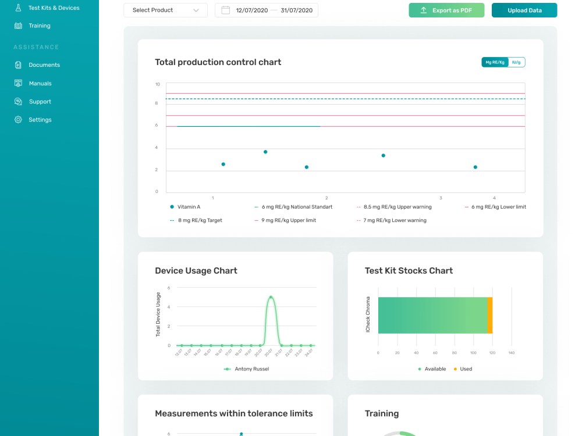Click the Manuals icon in sidebar
The width and height of the screenshot is (582, 436).
[x=18, y=83]
